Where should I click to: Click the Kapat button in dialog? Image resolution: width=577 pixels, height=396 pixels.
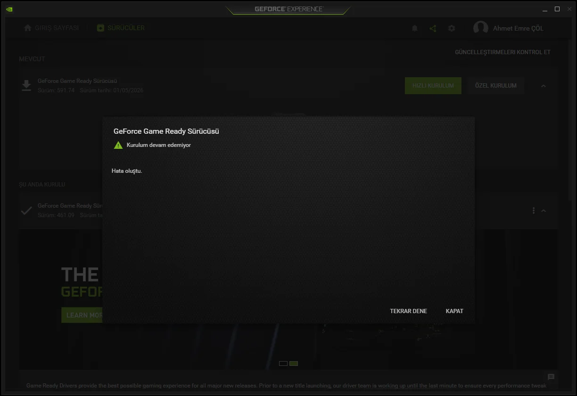tap(454, 311)
